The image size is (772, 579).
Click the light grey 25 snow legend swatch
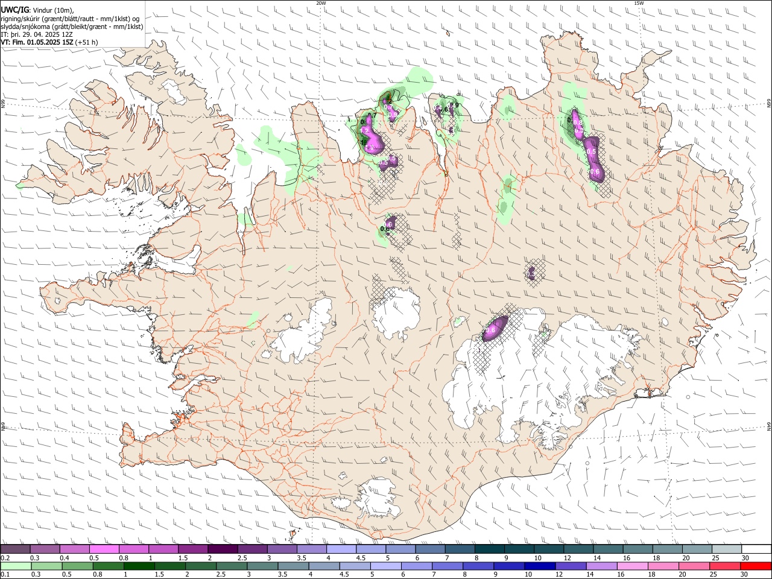click(x=726, y=549)
